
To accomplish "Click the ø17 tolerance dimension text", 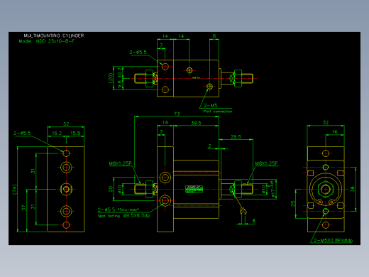I will coord(272,189).
